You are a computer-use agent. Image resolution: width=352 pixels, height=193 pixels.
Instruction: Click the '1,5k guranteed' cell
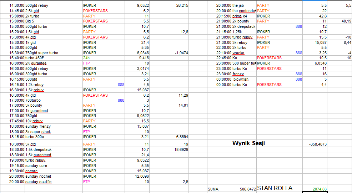(54, 155)
